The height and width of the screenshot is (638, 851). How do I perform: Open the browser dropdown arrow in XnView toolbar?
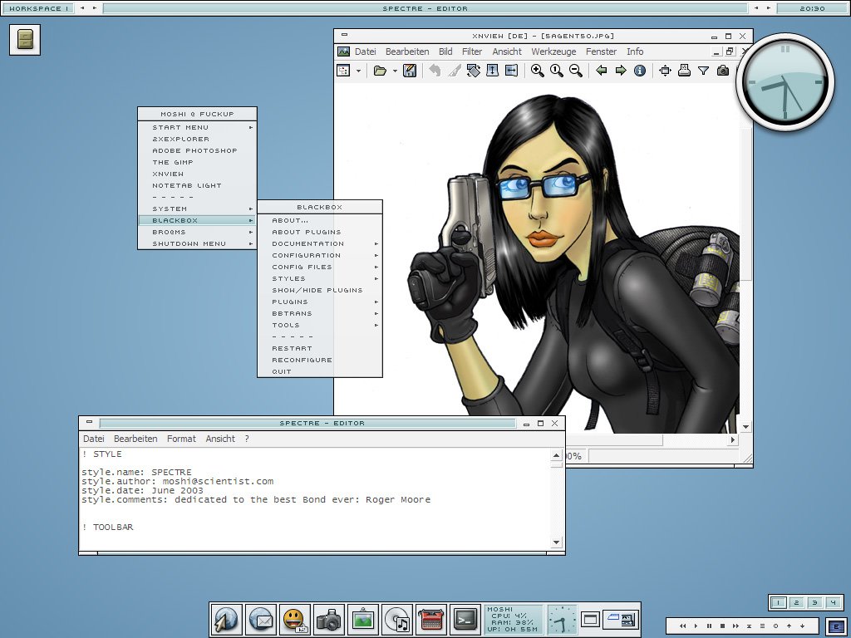click(358, 71)
